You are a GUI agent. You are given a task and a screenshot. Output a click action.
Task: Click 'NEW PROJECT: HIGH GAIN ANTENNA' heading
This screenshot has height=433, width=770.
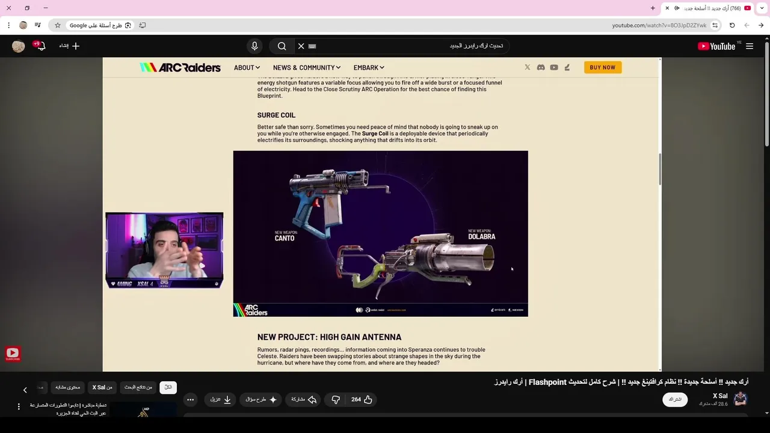tap(329, 337)
